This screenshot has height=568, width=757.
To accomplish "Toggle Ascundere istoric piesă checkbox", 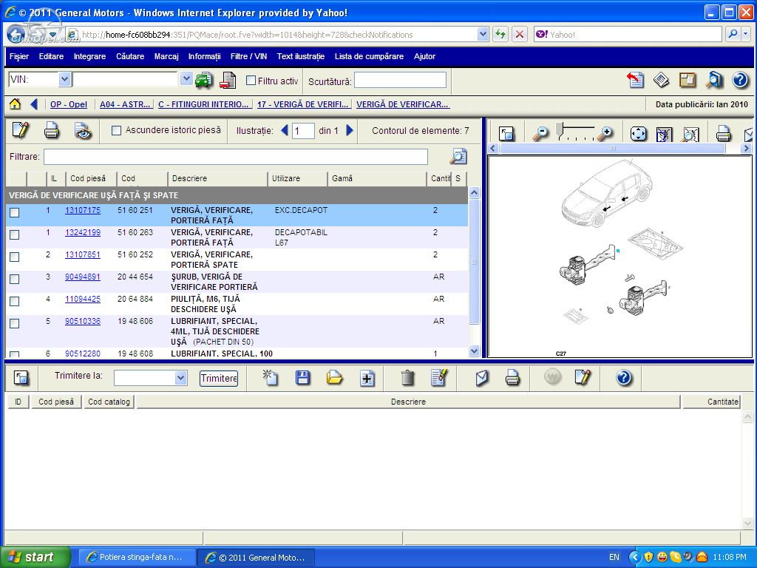I will click(116, 130).
